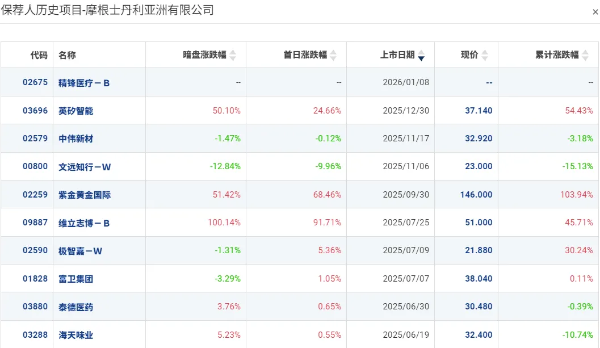Select the 2025/11/17 listing date

click(x=406, y=138)
